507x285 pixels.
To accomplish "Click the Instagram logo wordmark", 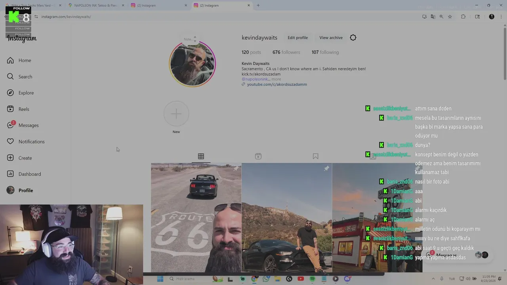I will pos(22,38).
